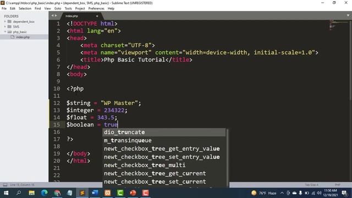Click Line 15, Column 16 status text

click(x=22, y=185)
